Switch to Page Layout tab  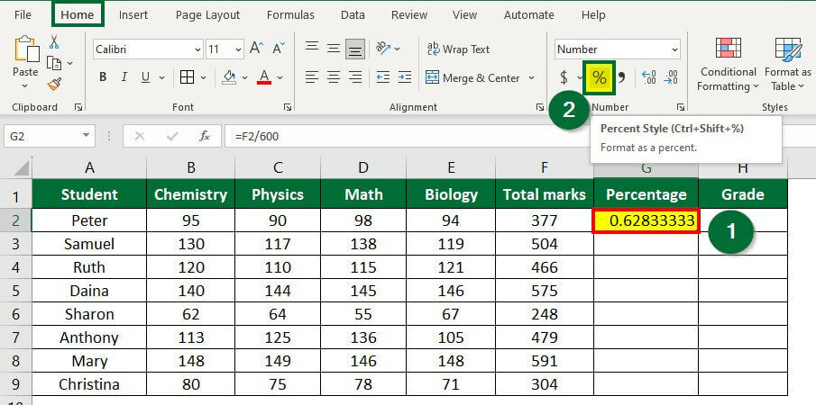tap(207, 15)
